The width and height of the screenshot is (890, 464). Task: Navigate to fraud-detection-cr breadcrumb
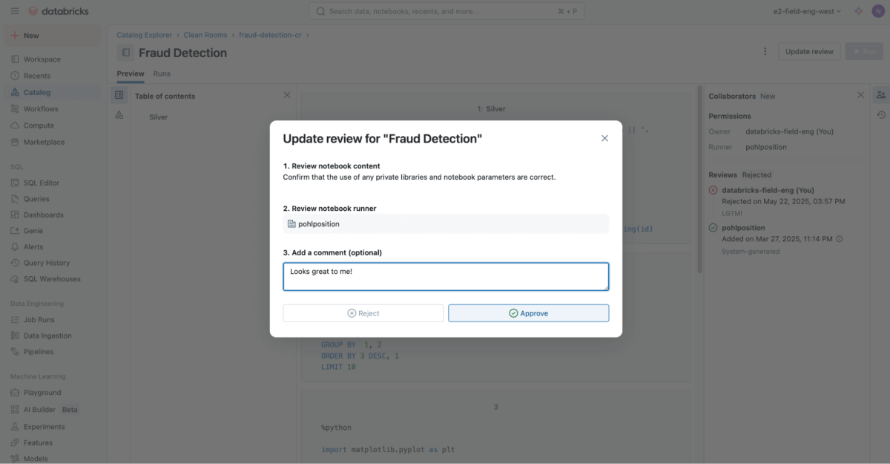(271, 35)
